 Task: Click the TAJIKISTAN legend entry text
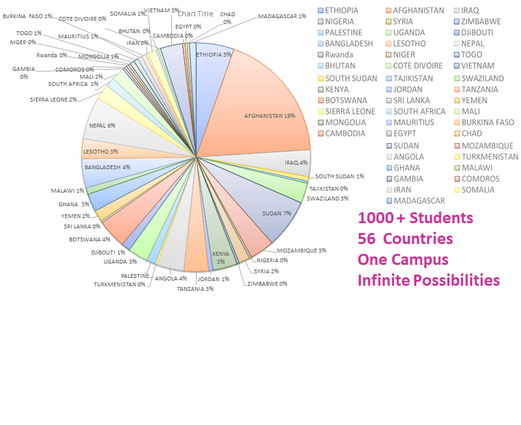coord(413,79)
